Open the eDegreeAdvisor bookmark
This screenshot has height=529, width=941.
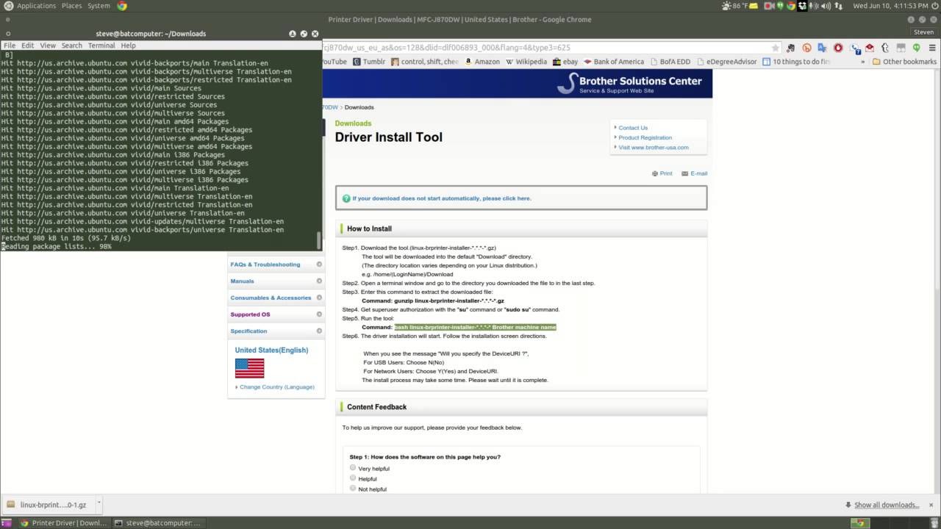726,62
